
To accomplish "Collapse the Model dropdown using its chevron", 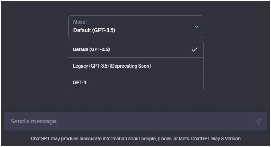I will [196, 27].
